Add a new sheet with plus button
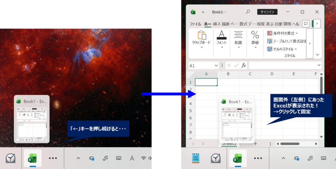The image size is (336, 169). point(255,144)
